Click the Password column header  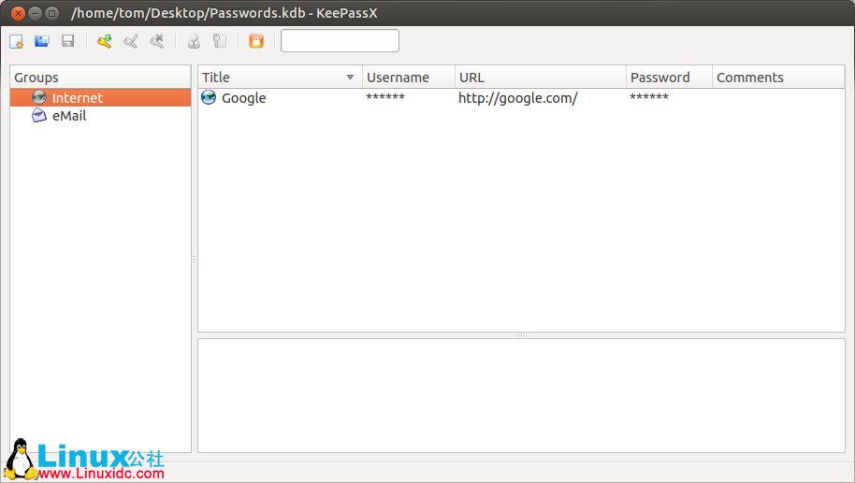[669, 78]
